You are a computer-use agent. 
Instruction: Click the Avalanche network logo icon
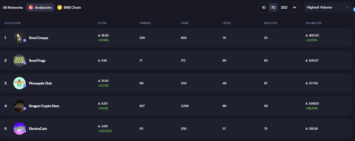pyautogui.click(x=31, y=7)
